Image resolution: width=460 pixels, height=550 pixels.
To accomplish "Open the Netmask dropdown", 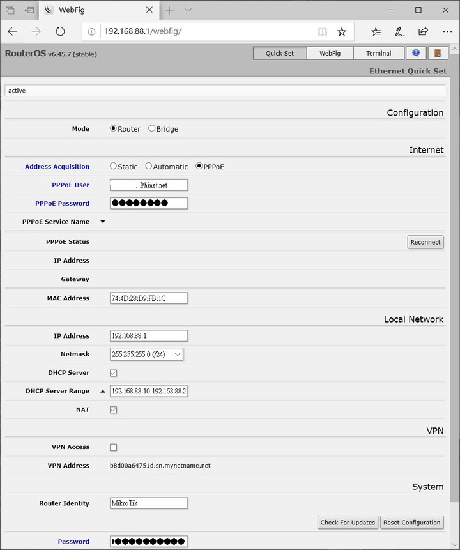I will click(x=146, y=355).
